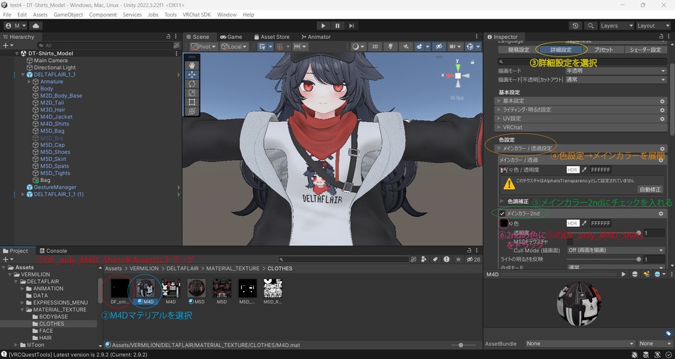Click the Step frame button
The image size is (675, 359).
(352, 26)
